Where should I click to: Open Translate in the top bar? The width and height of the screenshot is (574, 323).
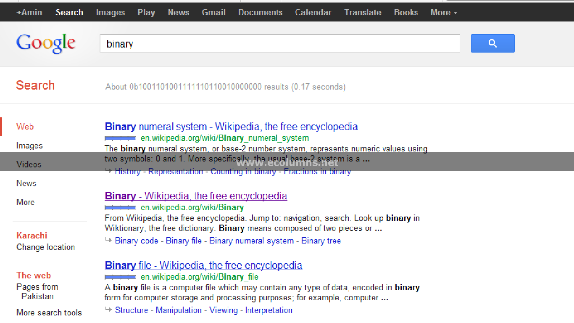pyautogui.click(x=363, y=12)
